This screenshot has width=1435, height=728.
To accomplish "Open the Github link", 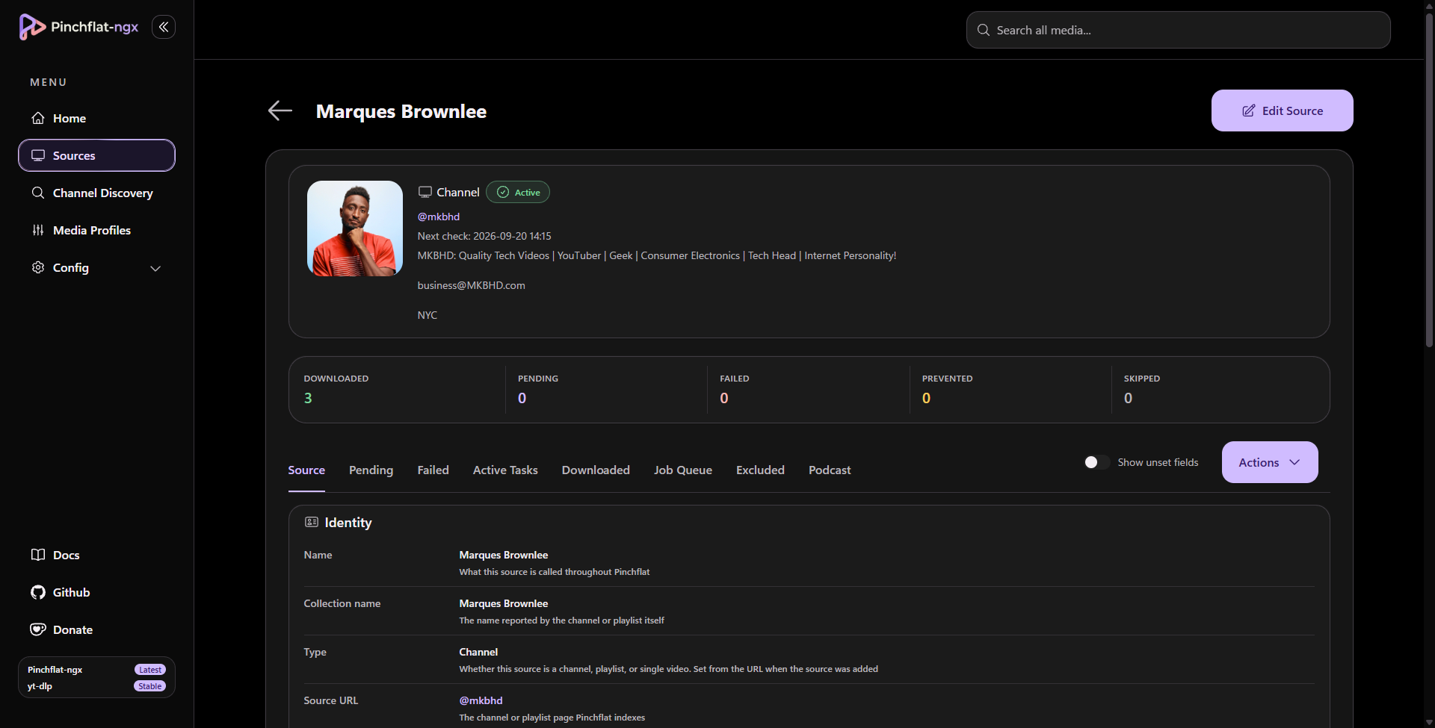I will point(61,592).
